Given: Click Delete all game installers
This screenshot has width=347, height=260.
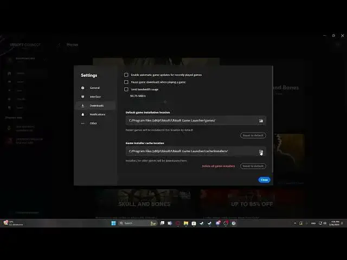Looking at the screenshot, I should (219, 166).
